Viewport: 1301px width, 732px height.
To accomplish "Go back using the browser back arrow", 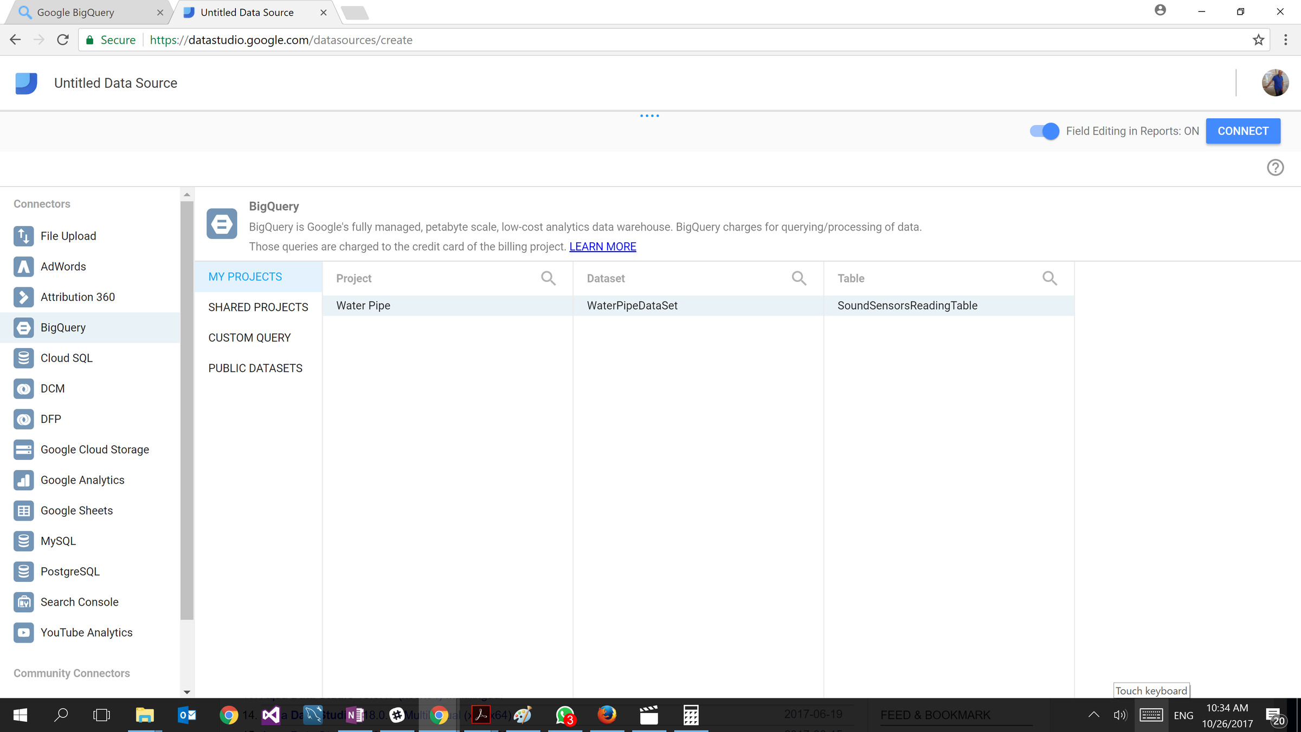I will pos(15,40).
